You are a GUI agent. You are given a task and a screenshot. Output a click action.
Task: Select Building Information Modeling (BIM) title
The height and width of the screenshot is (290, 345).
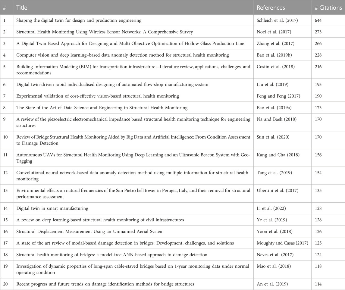coord(133,70)
